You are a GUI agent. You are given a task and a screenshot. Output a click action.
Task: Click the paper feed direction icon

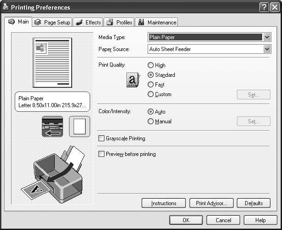pyautogui.click(x=52, y=126)
